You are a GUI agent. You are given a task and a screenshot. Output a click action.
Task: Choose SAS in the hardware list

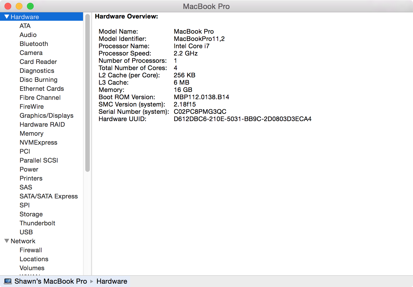click(x=26, y=187)
